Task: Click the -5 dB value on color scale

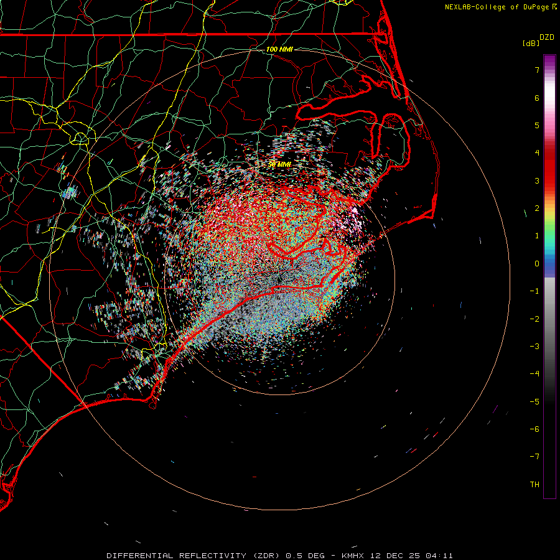Action: (x=534, y=402)
